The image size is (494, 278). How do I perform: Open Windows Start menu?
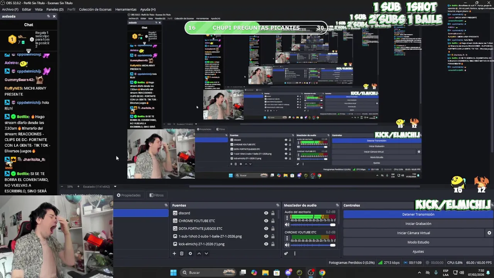173,273
